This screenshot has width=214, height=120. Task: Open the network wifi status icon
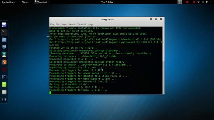coord(198,2)
